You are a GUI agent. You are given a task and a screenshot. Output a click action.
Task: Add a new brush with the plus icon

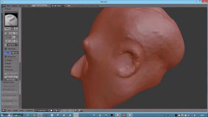point(15,29)
